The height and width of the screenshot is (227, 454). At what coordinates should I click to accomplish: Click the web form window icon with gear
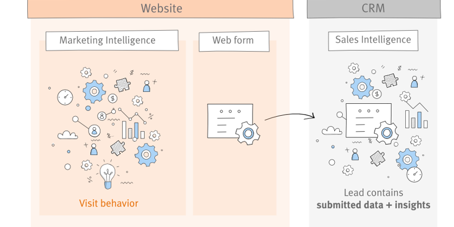click(x=232, y=122)
